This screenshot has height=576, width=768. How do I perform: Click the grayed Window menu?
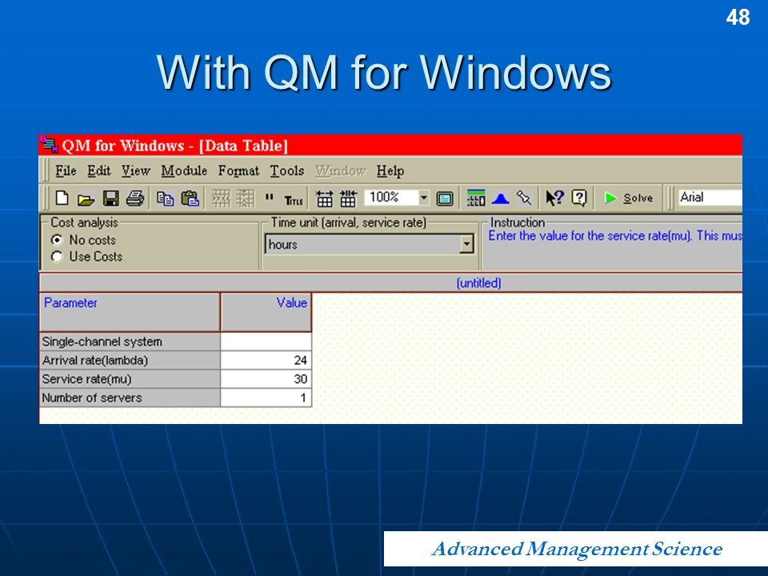click(341, 171)
